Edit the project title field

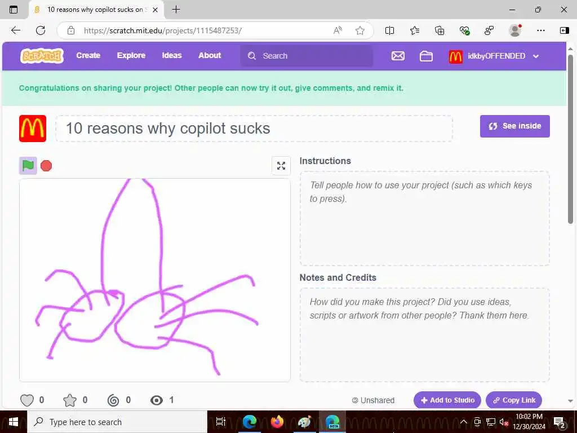pyautogui.click(x=254, y=129)
